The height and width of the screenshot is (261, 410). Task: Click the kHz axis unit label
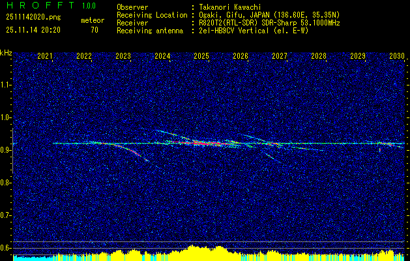click(x=6, y=53)
